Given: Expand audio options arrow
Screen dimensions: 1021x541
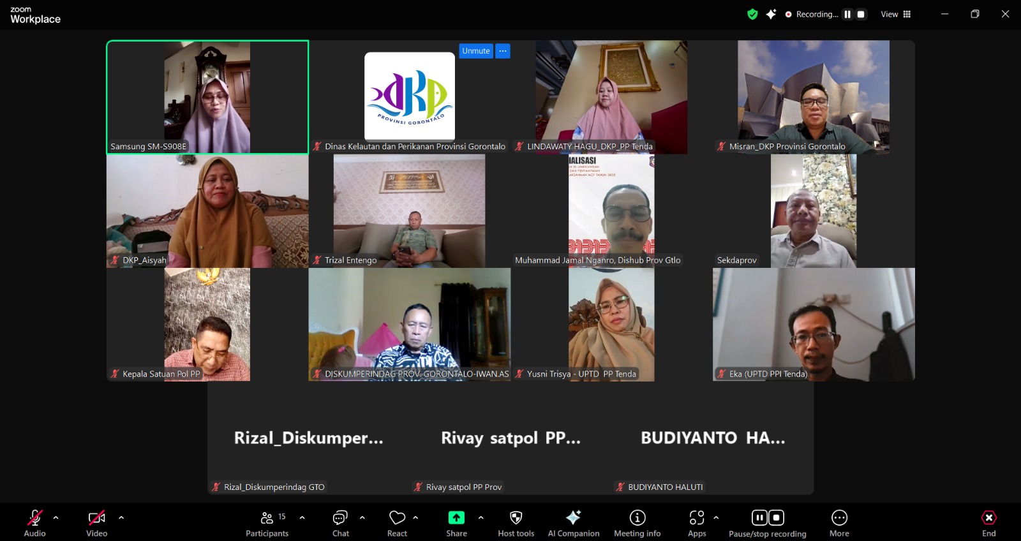Looking at the screenshot, I should [x=56, y=517].
